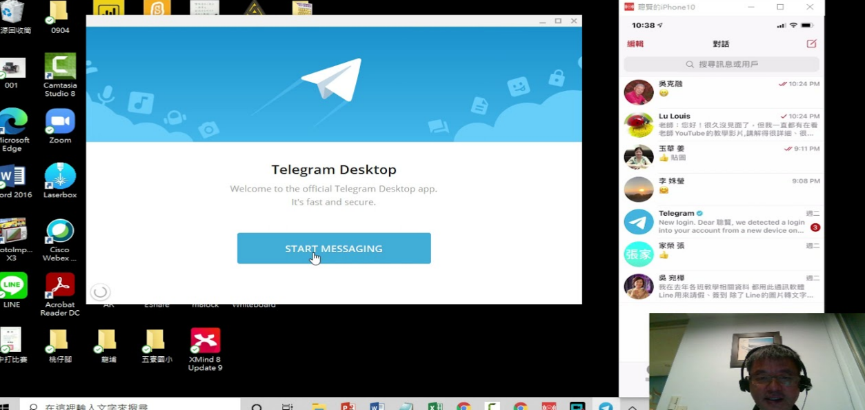Open Camtasia Studio 8 desktop shortcut

pyautogui.click(x=60, y=75)
